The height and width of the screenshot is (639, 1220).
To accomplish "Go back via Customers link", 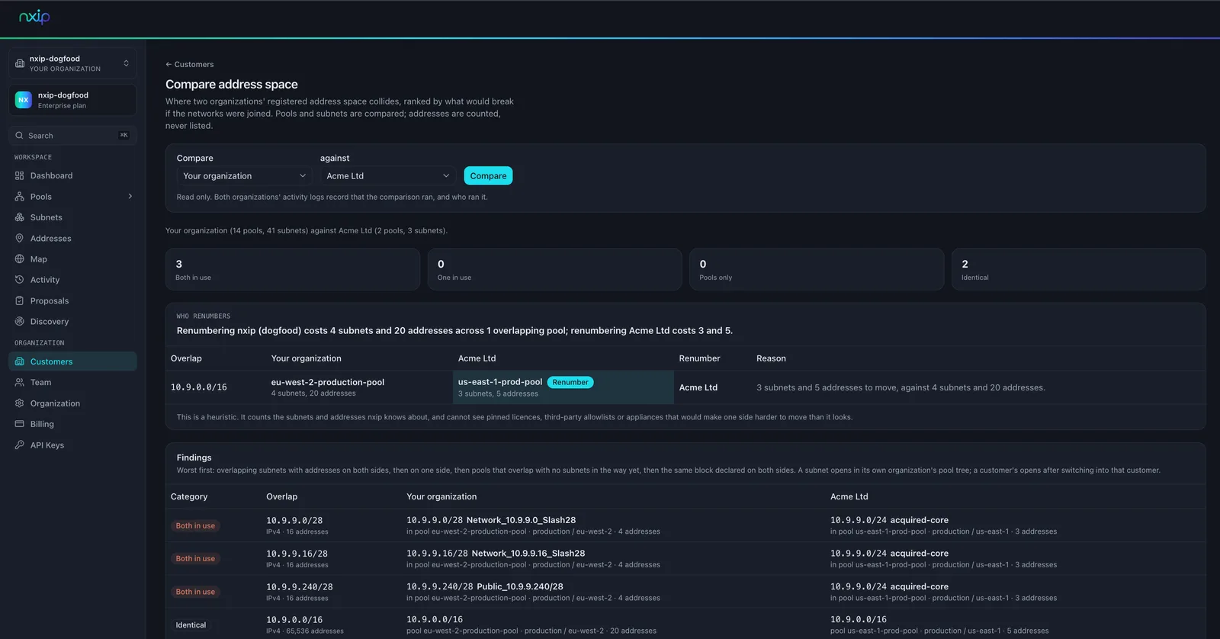I will pos(190,65).
